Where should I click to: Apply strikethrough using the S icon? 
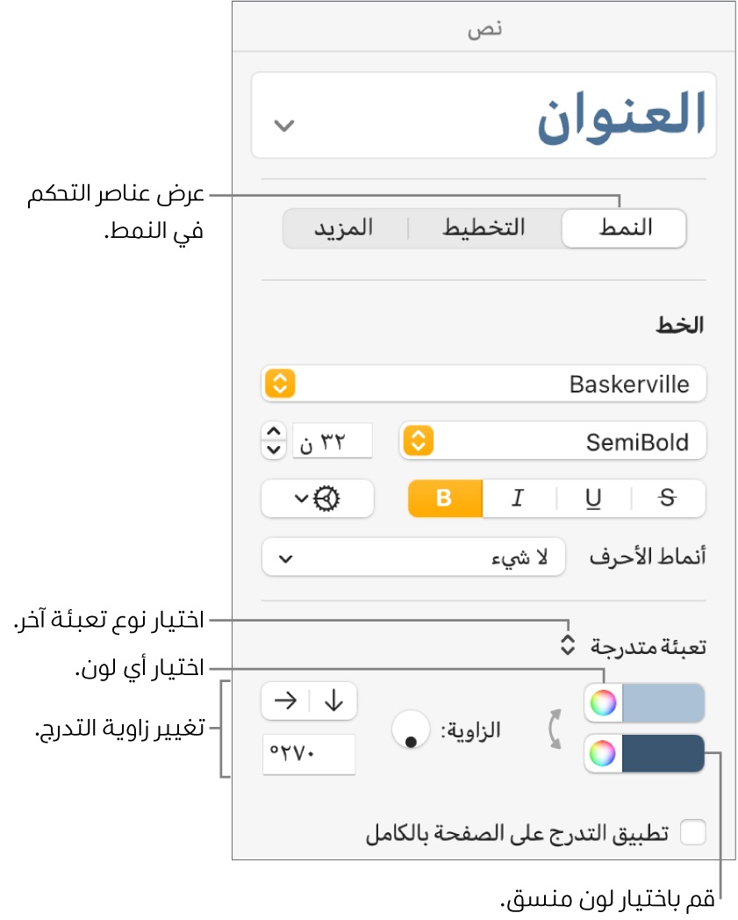tap(667, 499)
